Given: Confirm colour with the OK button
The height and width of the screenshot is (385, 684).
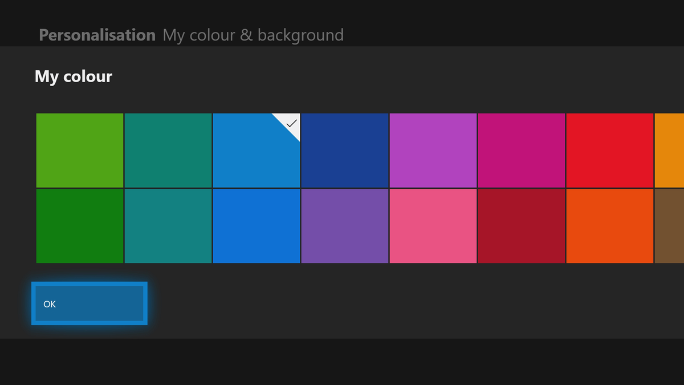Looking at the screenshot, I should tap(89, 303).
